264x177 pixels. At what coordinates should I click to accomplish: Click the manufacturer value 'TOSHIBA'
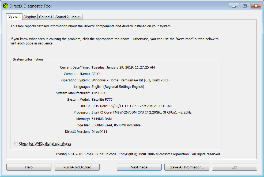(x=99, y=93)
